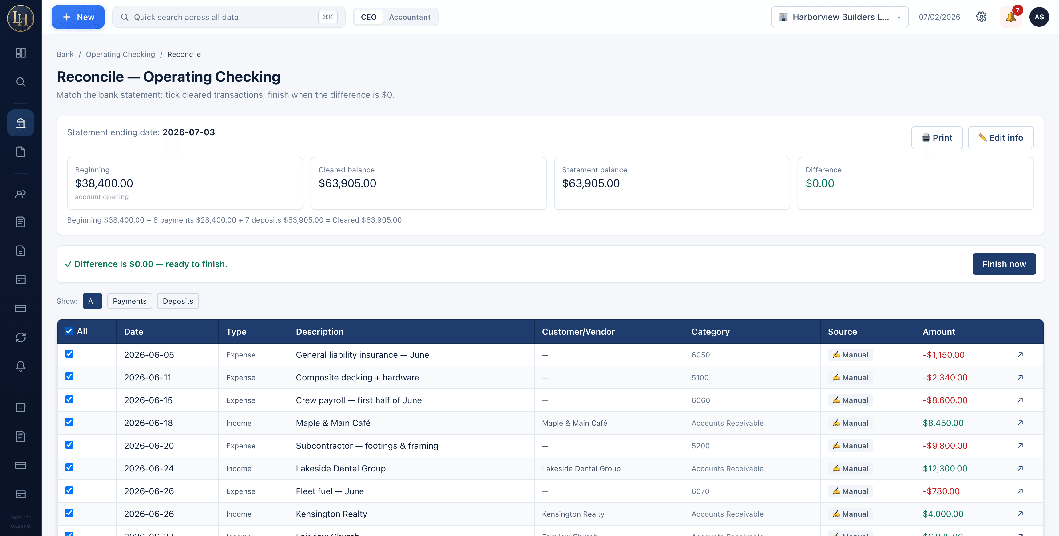Open Maple & Main Café transaction arrow
Viewport: 1059px width, 536px height.
tap(1020, 423)
